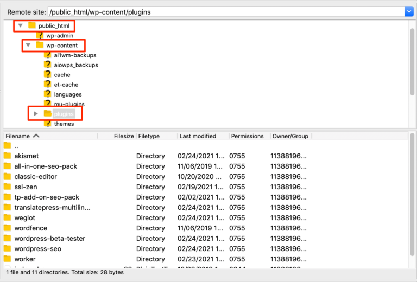Select the wordpress-beta-tester filename text
This screenshot has width=417, height=282.
click(50, 239)
